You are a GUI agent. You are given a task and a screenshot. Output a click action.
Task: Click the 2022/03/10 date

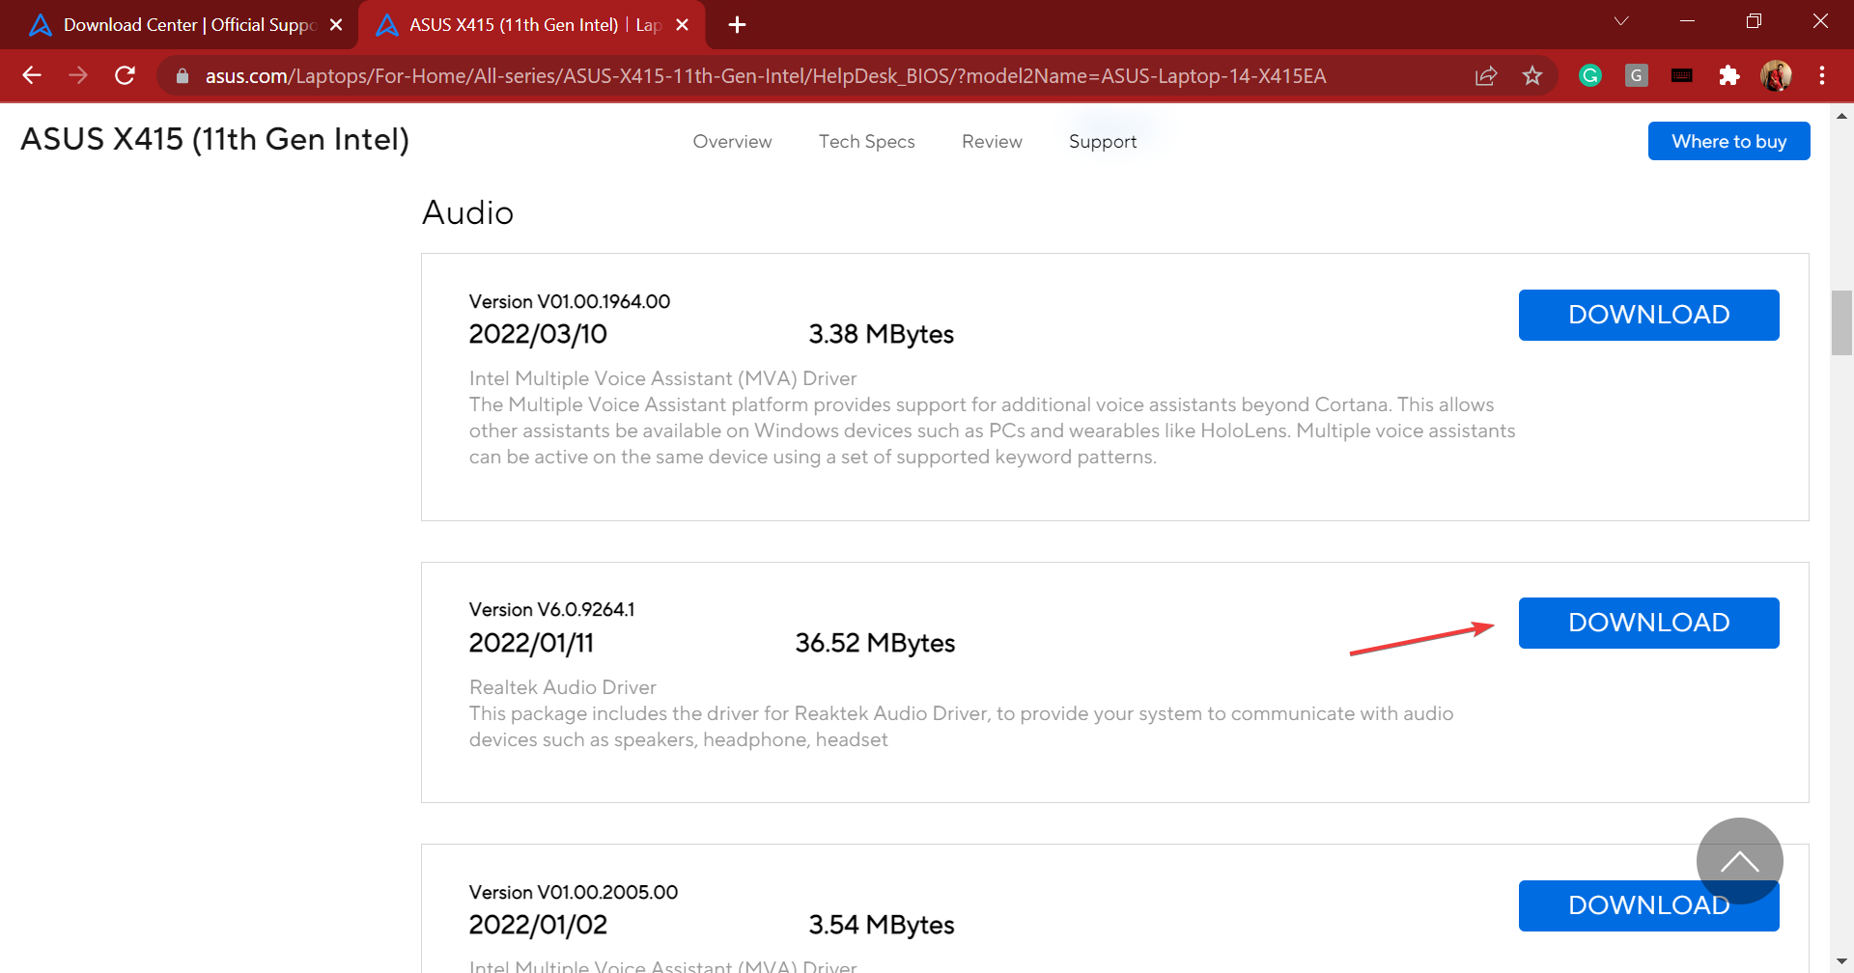pyautogui.click(x=538, y=334)
